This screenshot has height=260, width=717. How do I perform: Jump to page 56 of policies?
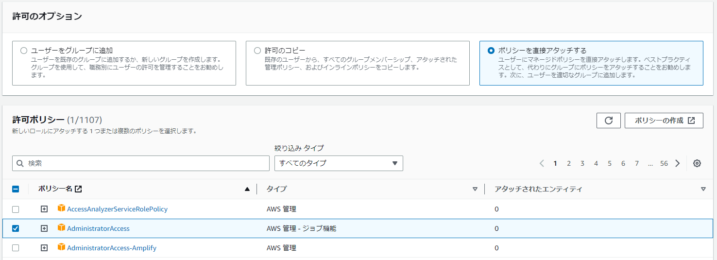[664, 163]
